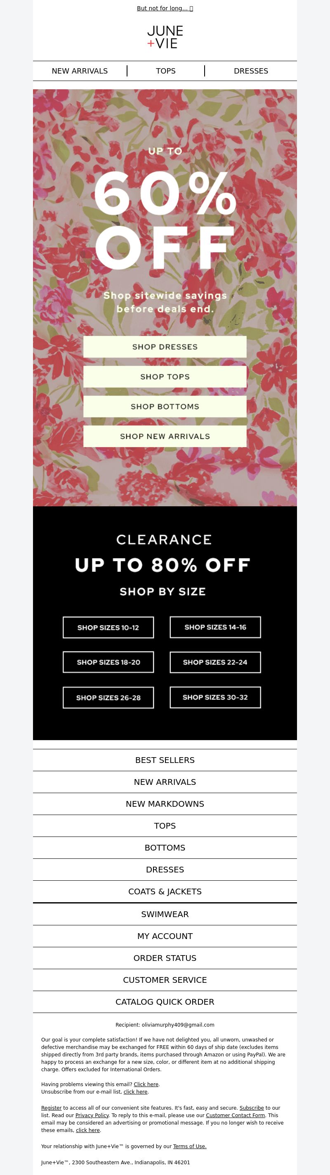
Task: Pick SHOP SIZES 30-32
Action: click(x=215, y=697)
